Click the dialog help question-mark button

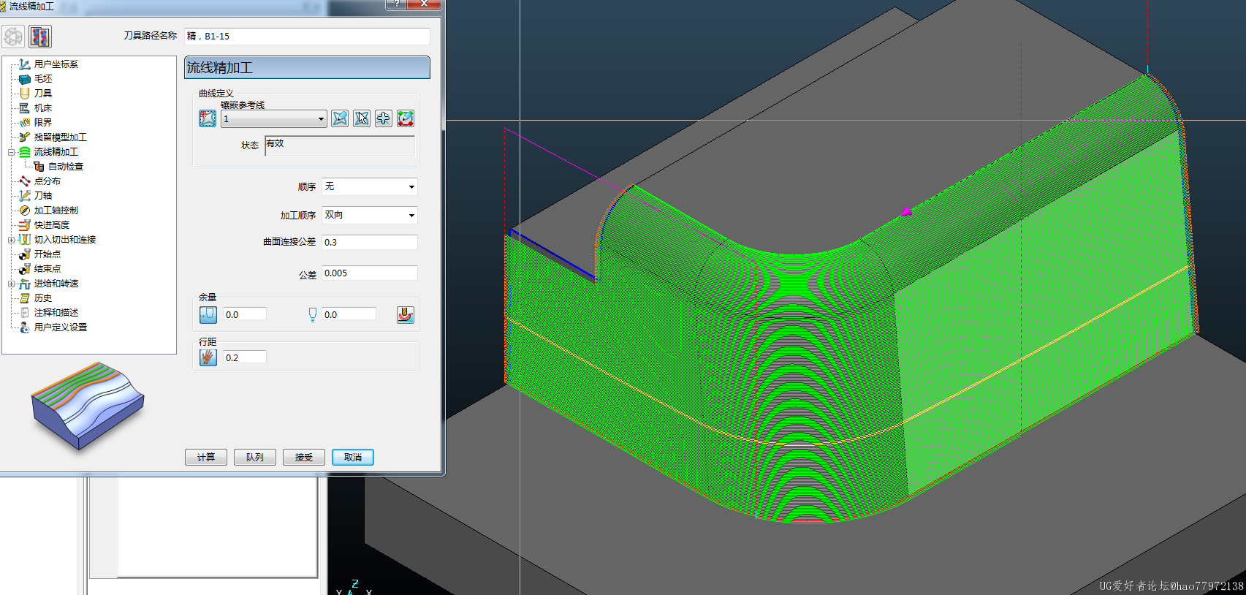coord(396,4)
